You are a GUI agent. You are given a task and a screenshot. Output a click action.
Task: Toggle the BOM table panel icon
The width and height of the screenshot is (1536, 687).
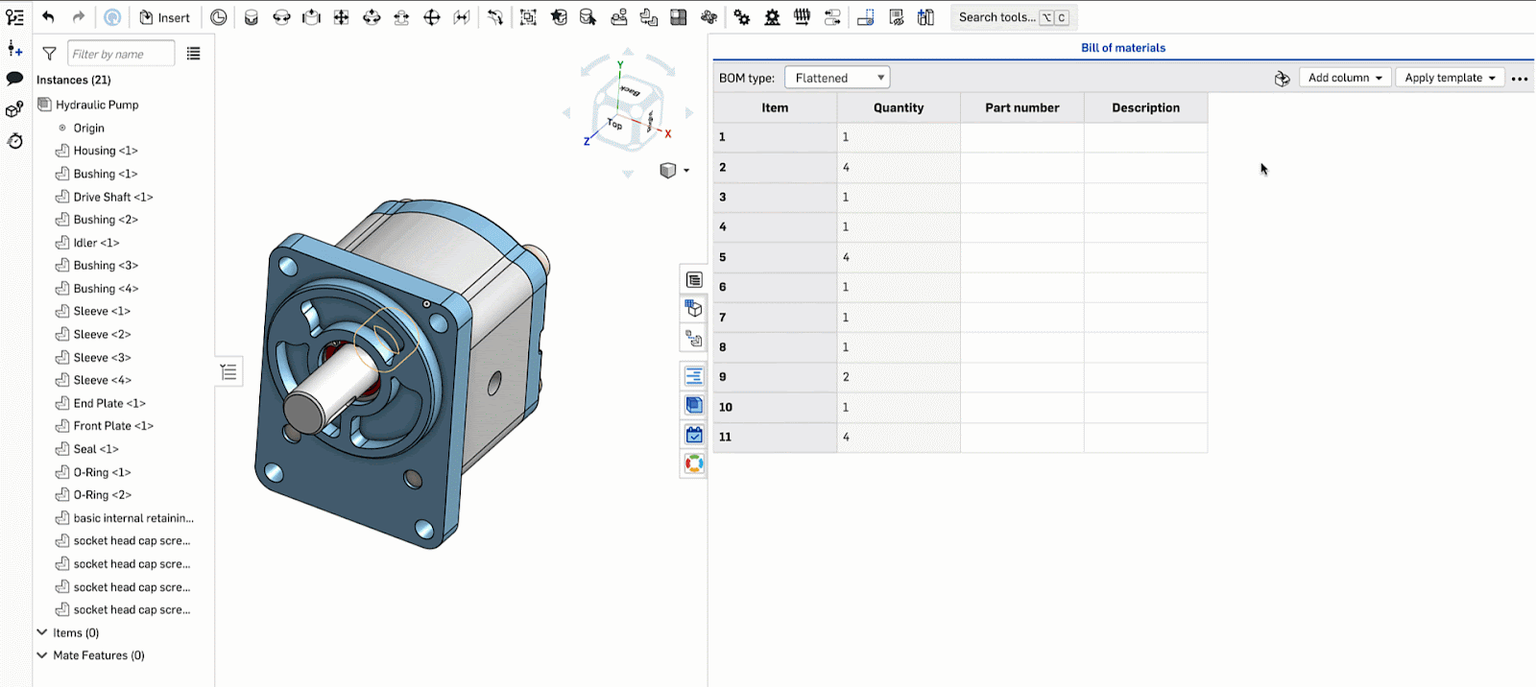click(693, 279)
